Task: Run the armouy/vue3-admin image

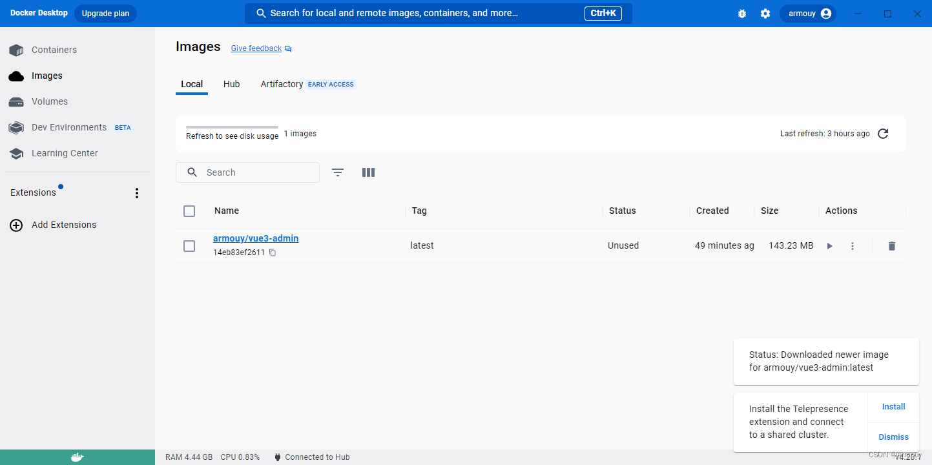Action: [x=830, y=246]
